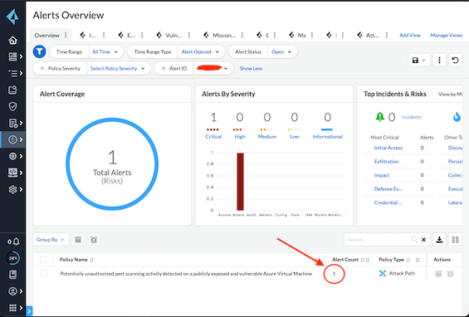Viewport: 469px width, 317px height.
Task: Click the notifications bell in sidebar
Action: click(x=16, y=241)
